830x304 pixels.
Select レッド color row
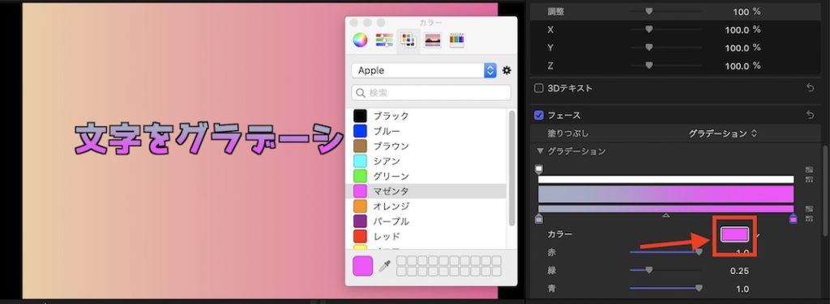pyautogui.click(x=426, y=236)
